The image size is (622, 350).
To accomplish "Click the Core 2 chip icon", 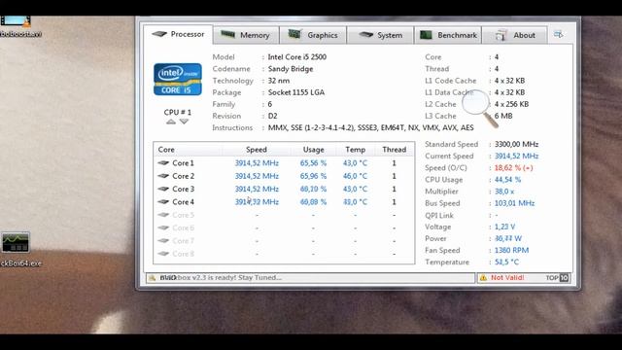I will (x=163, y=176).
